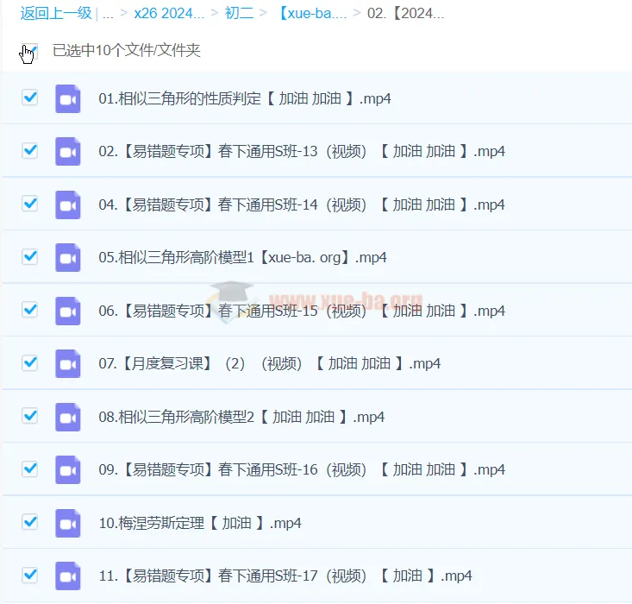
Task: Open x26 2024... breadcrumb folder
Action: [x=169, y=13]
